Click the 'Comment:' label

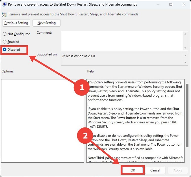point(44,33)
